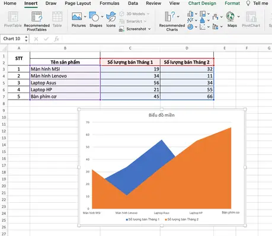Open the Page Layout tab

(x=78, y=4)
